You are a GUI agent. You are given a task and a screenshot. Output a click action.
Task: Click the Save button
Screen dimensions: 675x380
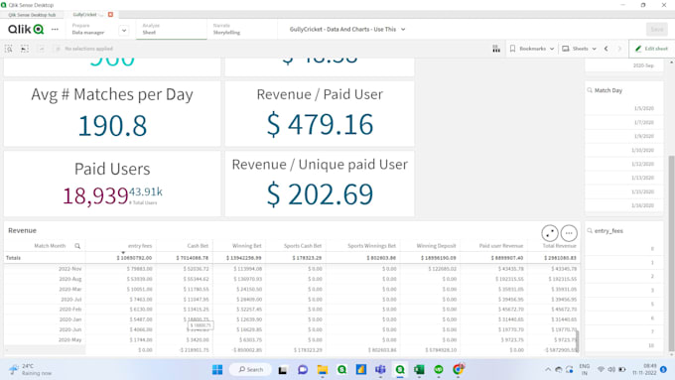(656, 29)
